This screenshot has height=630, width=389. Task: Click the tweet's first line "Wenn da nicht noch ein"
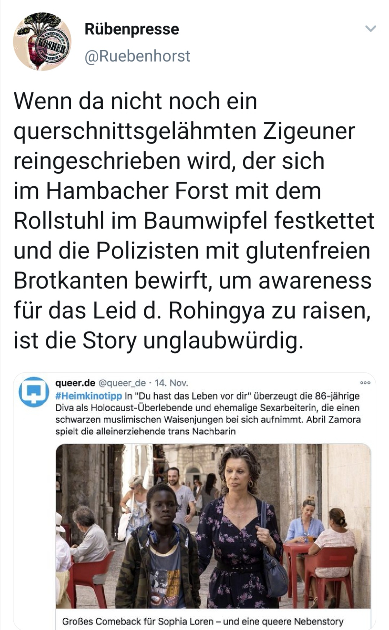[x=135, y=101]
